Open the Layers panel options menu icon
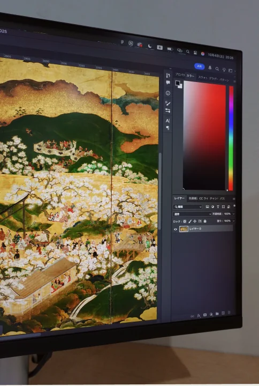Viewport: 259px width, 386px height. tap(234, 199)
